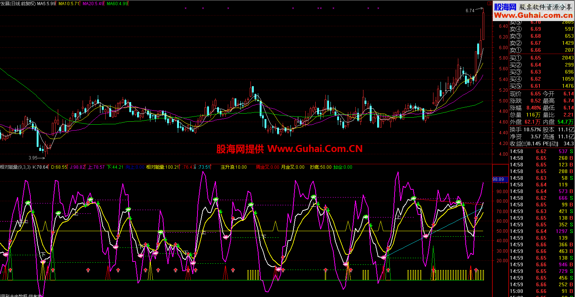575x297 pixels.
Task: Select the 买③ bid row at 6.63
Action: point(542,72)
